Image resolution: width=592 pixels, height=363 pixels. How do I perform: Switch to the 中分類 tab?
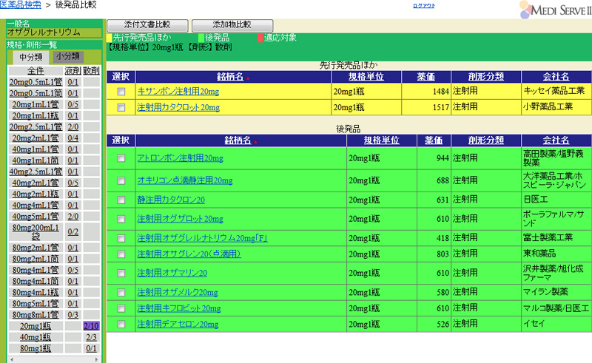coord(31,58)
